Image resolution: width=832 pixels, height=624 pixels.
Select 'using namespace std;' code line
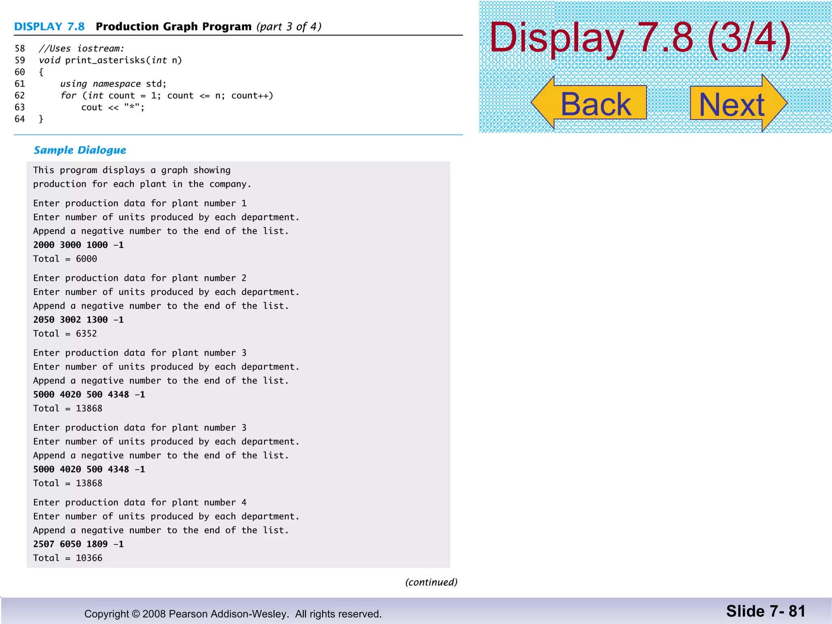[113, 84]
